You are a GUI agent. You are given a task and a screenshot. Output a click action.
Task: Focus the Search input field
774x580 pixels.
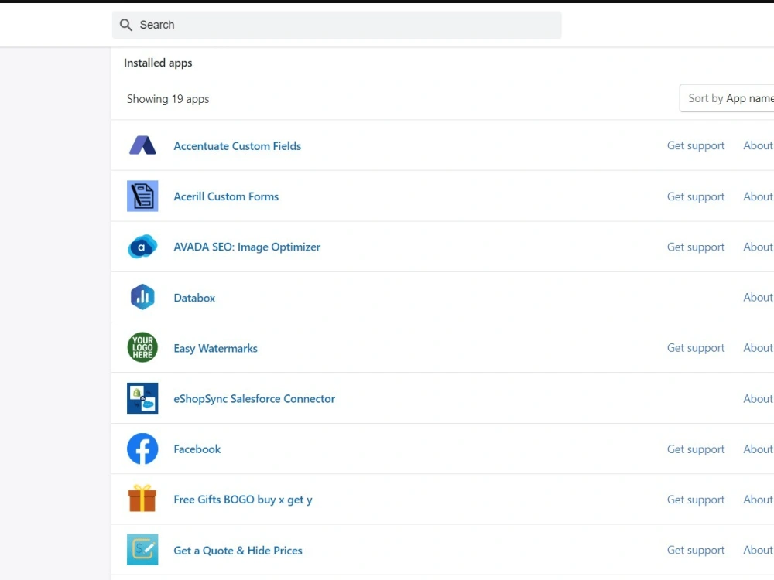pos(337,25)
